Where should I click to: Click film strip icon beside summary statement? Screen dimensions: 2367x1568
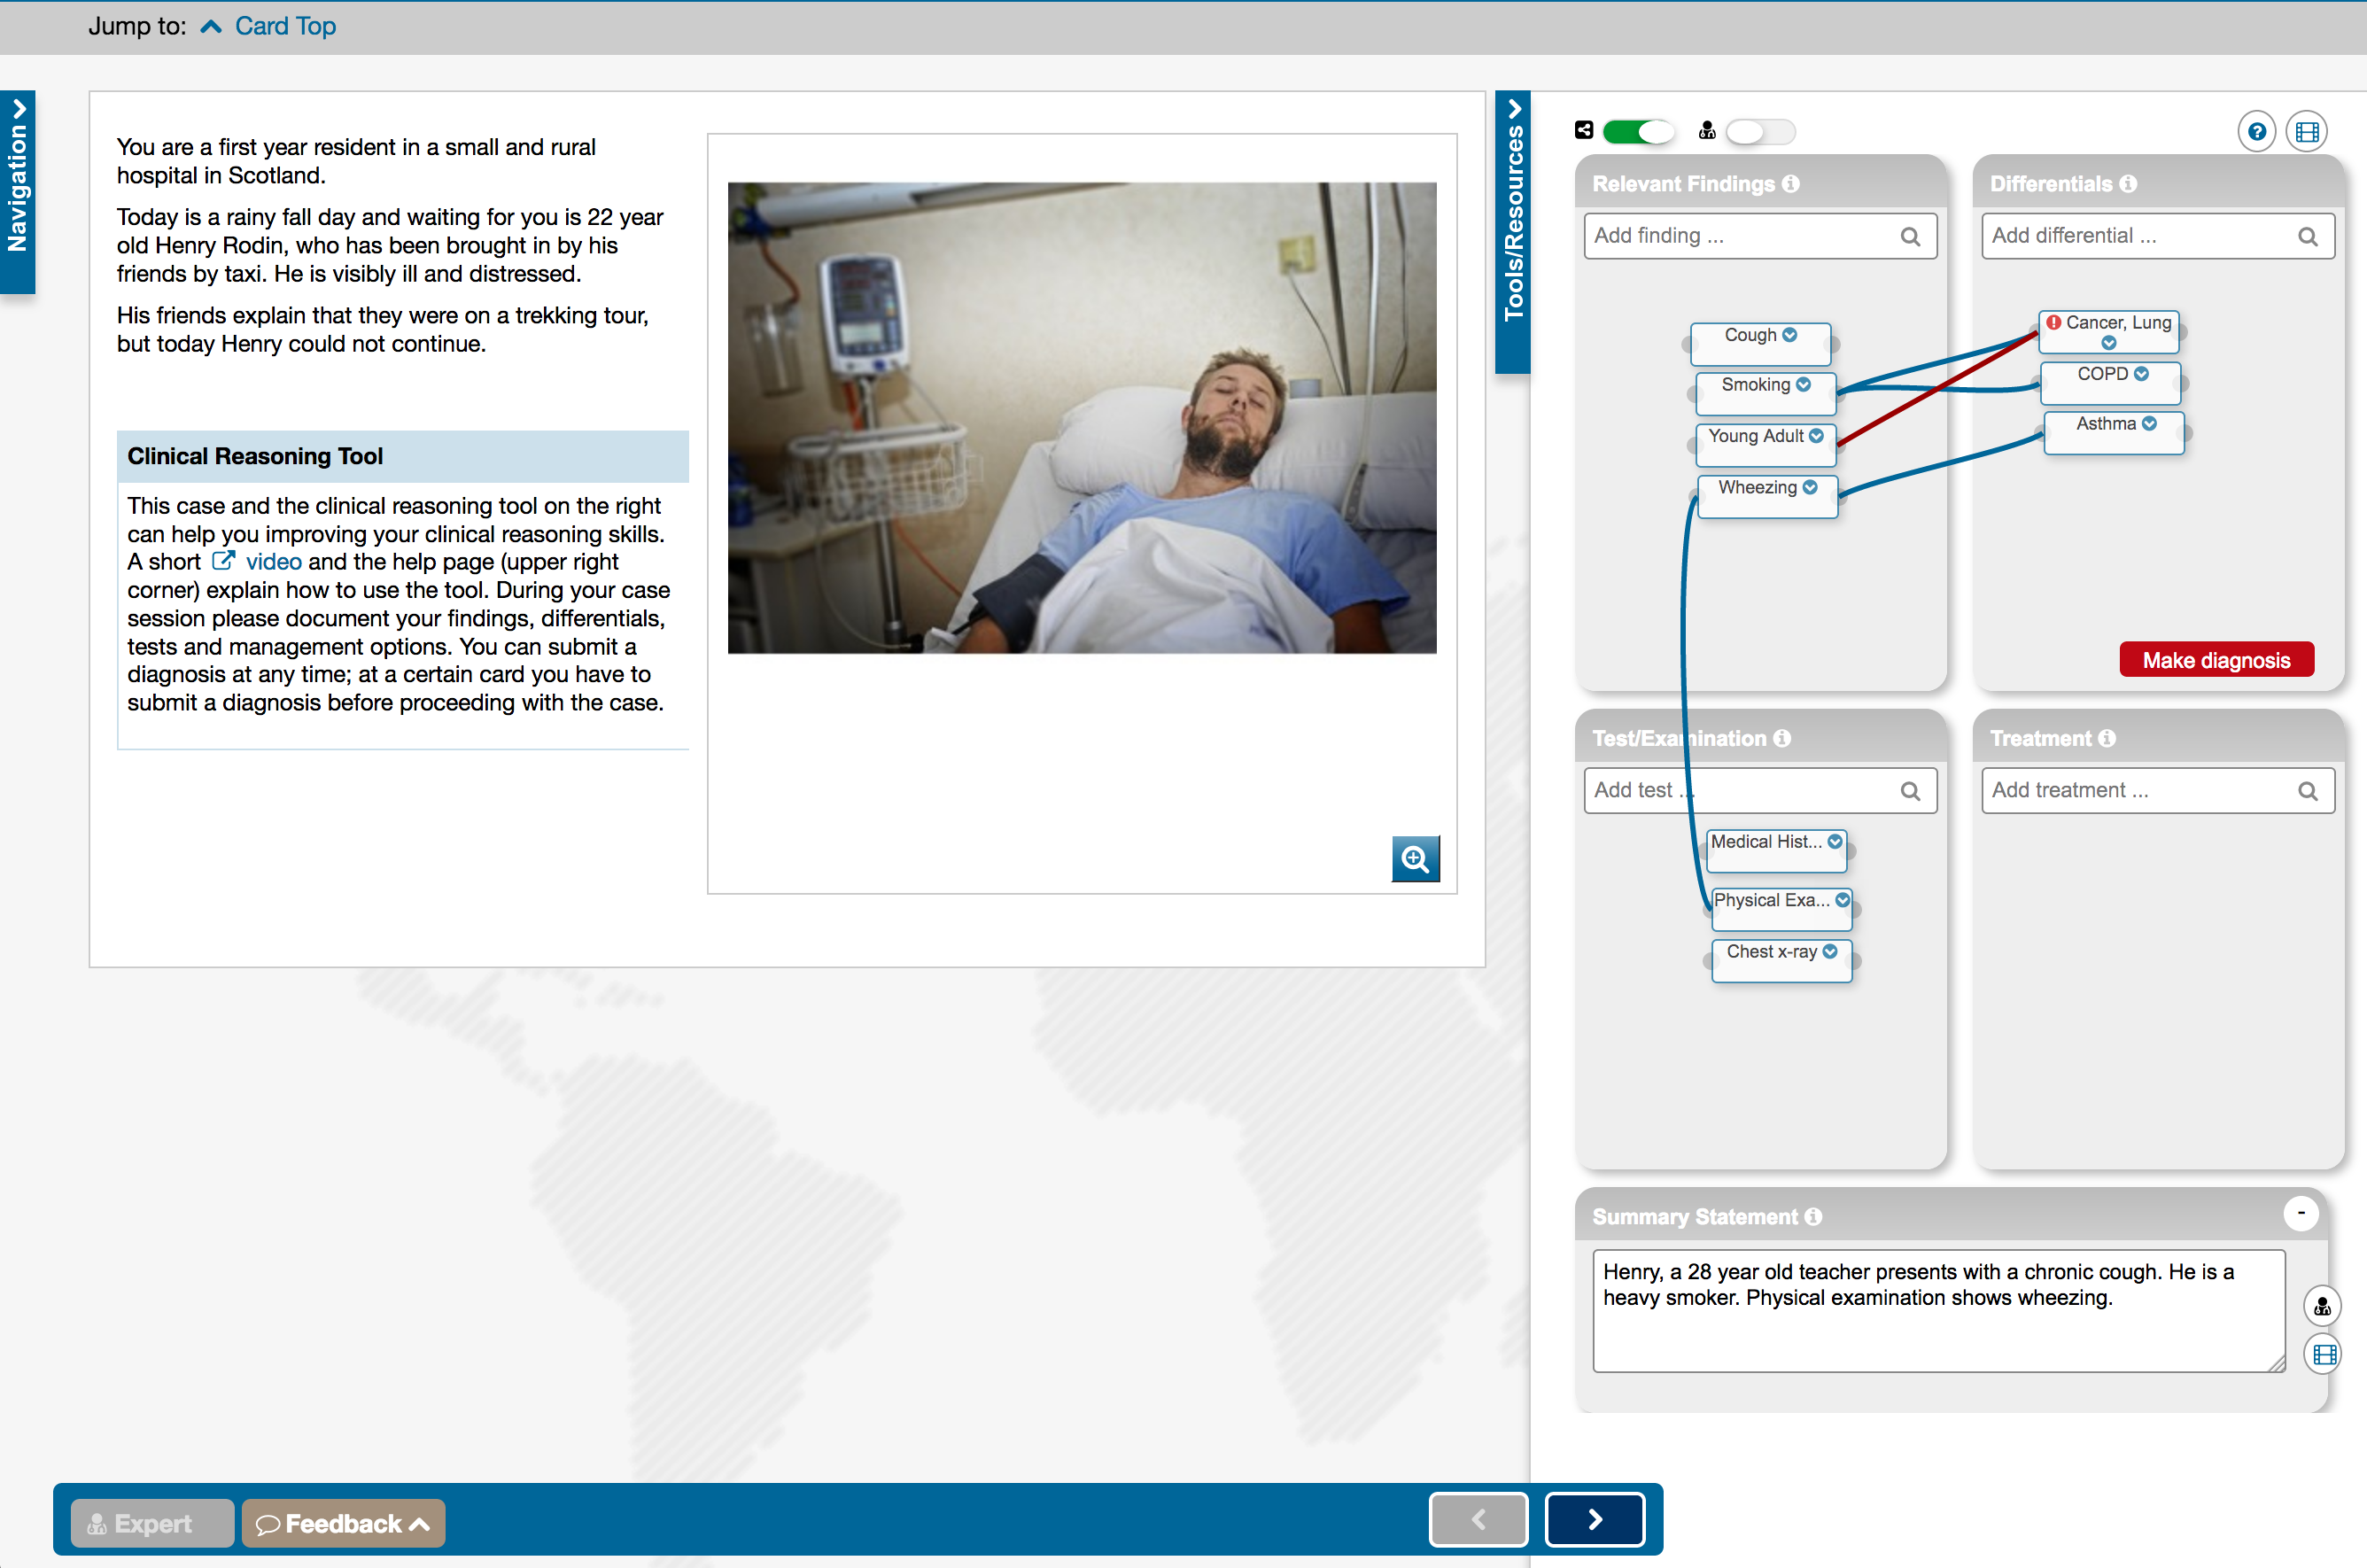[x=2324, y=1355]
